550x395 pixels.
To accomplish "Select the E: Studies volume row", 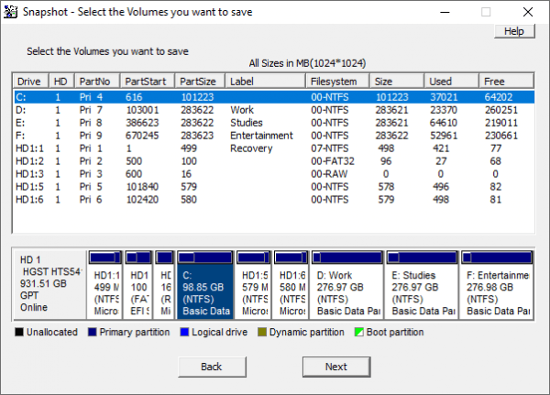I will (x=274, y=123).
